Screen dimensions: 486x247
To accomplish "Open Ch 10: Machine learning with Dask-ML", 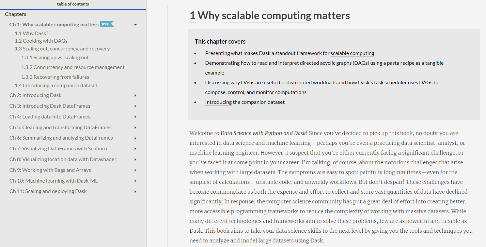I will click(53, 181).
